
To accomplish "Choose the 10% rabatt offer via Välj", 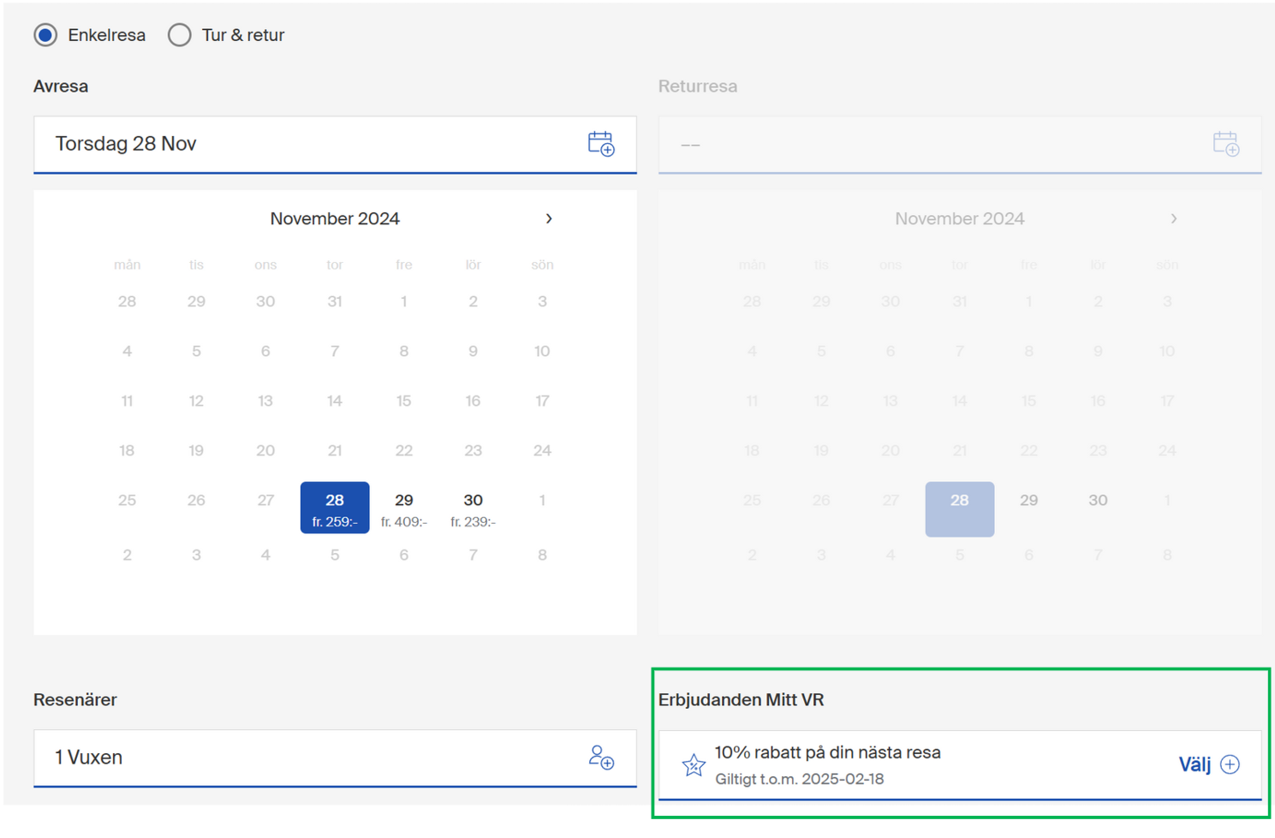I will (1195, 764).
